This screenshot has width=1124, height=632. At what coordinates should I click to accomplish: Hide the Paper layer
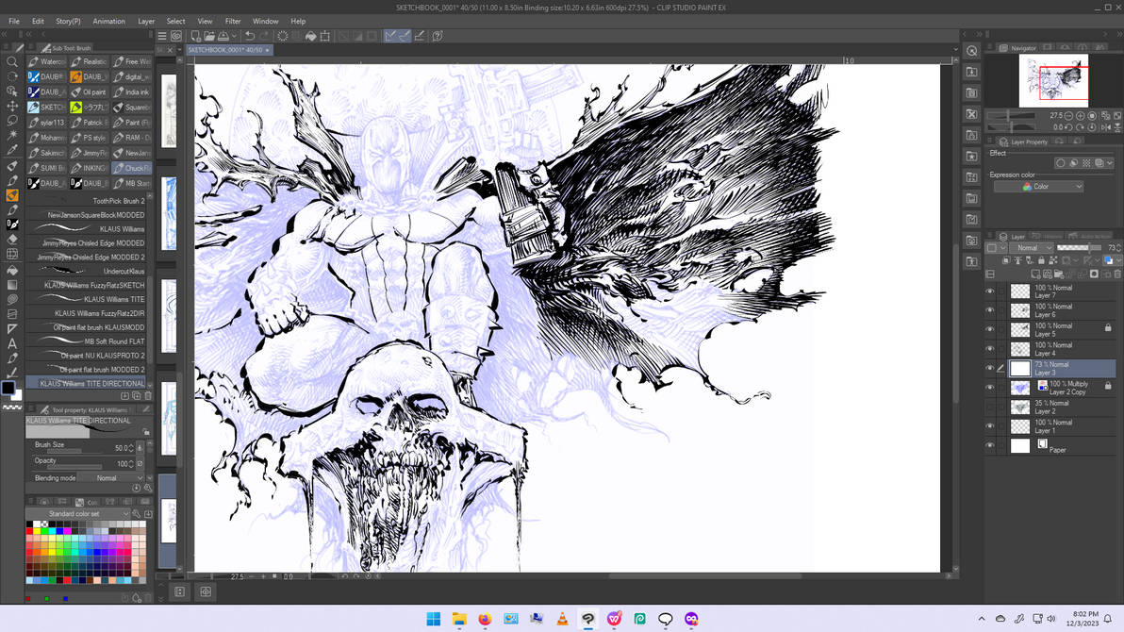[990, 445]
